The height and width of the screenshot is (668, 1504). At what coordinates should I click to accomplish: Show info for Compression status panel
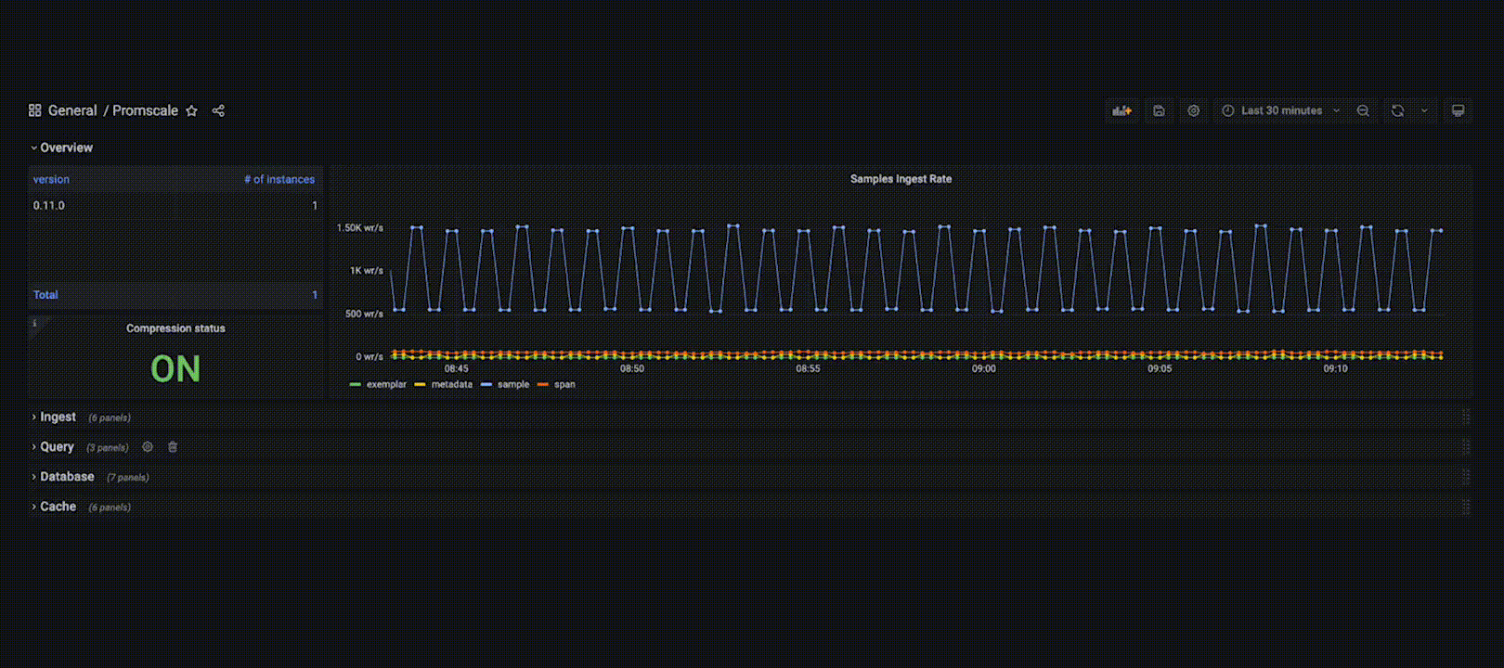[34, 323]
